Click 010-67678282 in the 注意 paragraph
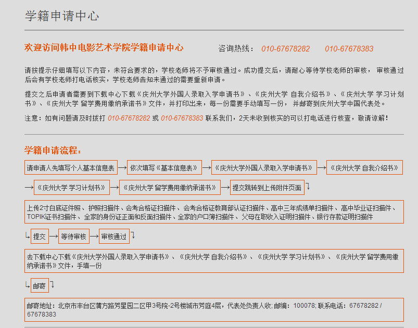The width and height of the screenshot is (418, 328). [129, 118]
